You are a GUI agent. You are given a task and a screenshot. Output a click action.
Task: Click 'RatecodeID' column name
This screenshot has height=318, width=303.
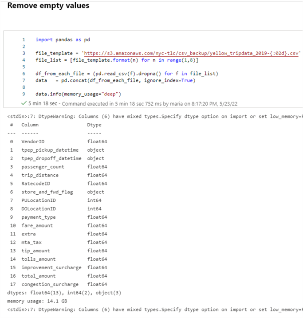(35, 184)
